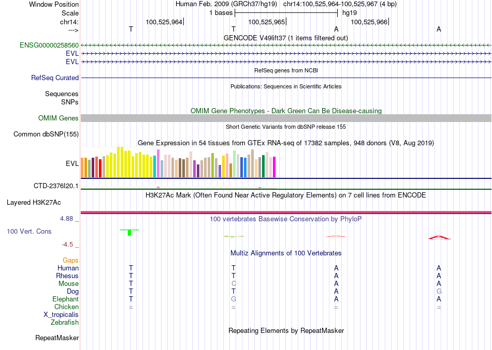Open the ENSG00000258560 gene label
Viewport: 492px width, 350px height.
point(49,45)
